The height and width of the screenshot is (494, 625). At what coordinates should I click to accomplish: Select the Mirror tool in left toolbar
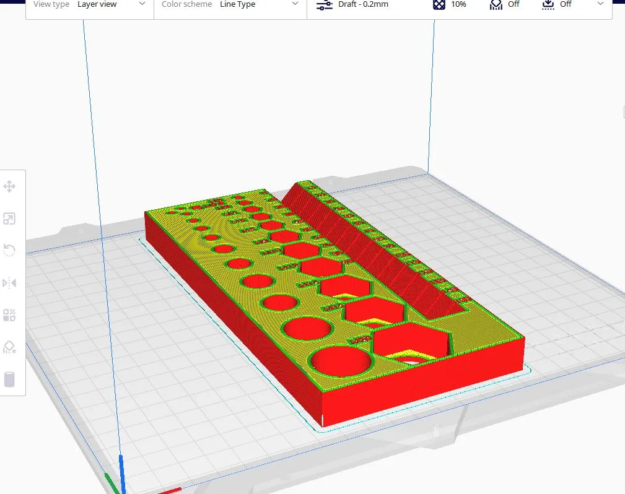(9, 283)
